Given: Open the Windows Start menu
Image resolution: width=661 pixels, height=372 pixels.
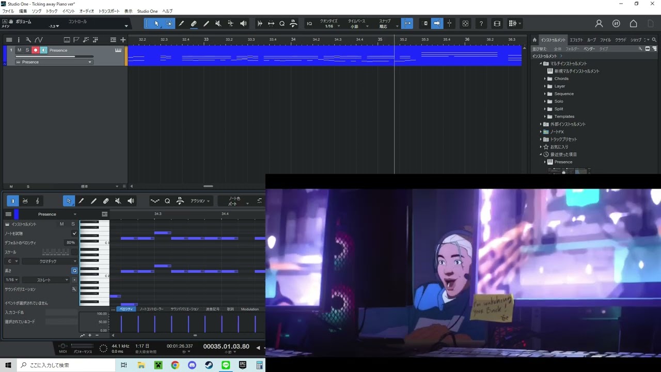Looking at the screenshot, I should [x=8, y=365].
